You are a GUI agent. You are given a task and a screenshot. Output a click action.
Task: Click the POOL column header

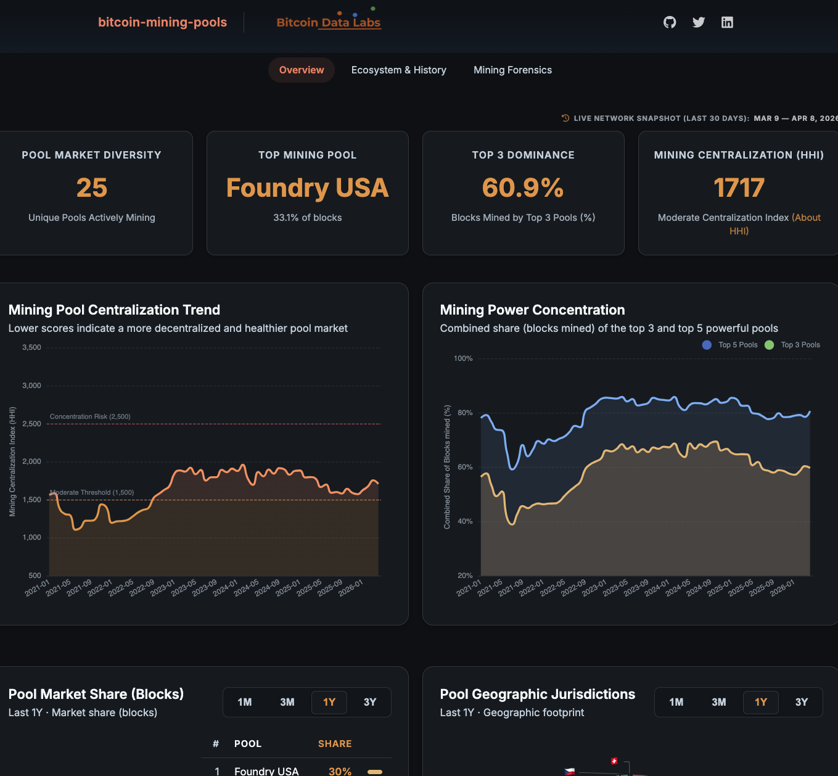248,744
